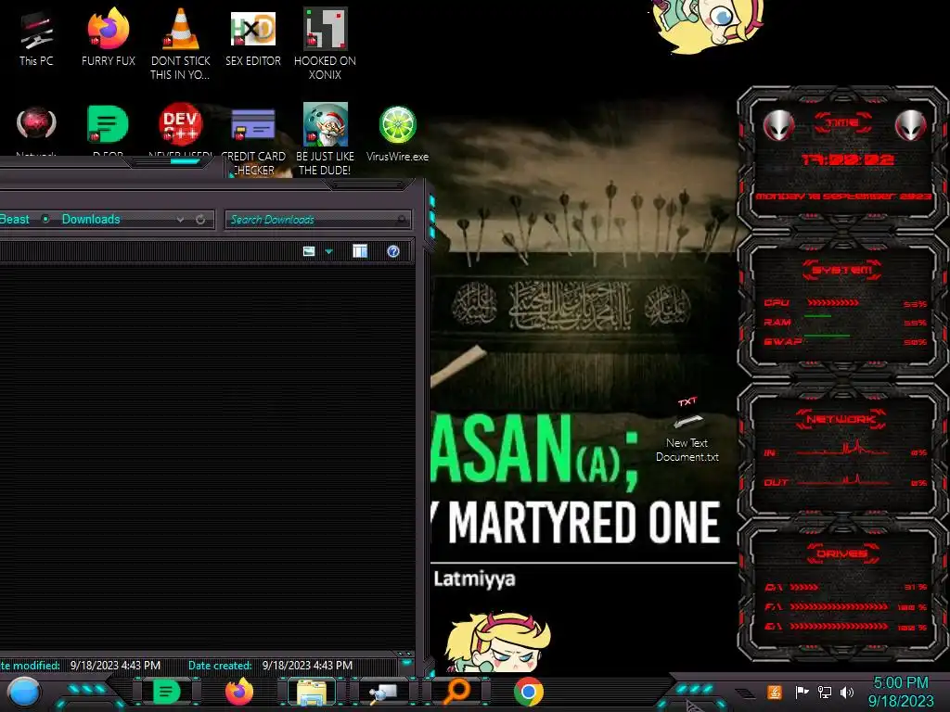Open the network status tray icon
This screenshot has width=950, height=712.
[x=825, y=692]
